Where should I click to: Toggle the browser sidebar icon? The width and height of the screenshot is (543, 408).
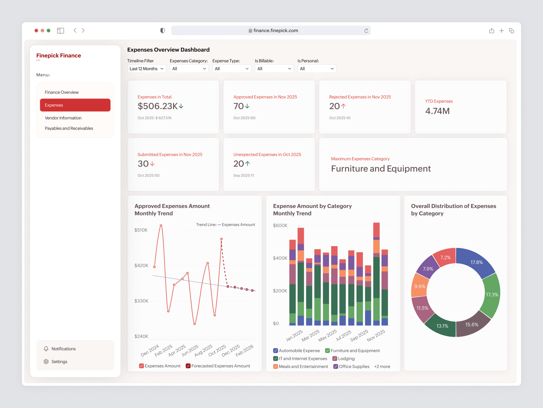(61, 30)
